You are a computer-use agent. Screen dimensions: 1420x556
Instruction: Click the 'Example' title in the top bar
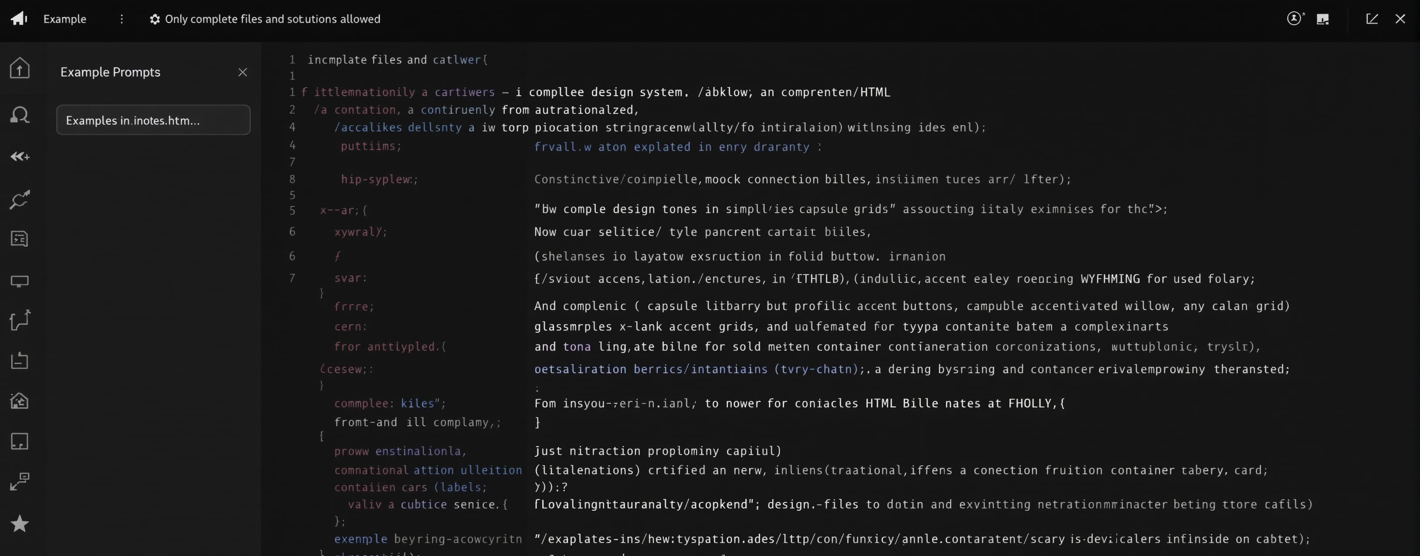point(65,19)
